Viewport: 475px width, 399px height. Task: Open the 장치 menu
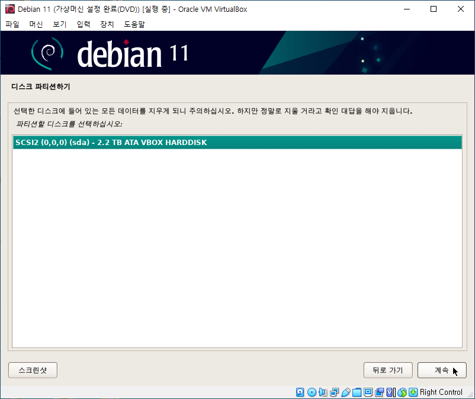tap(107, 24)
